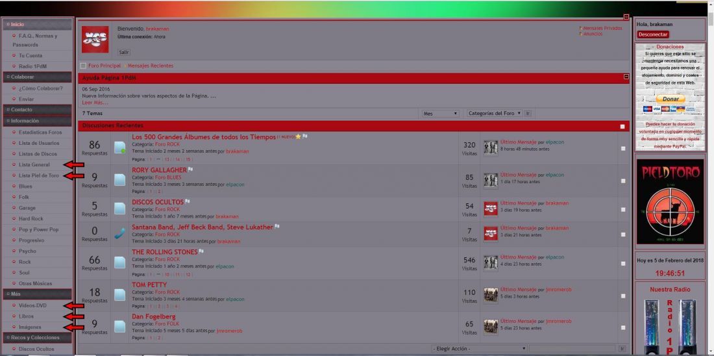Image resolution: width=714 pixels, height=356 pixels.
Task: Open topic icon for DISCOS OCULTOS
Action: (x=120, y=209)
